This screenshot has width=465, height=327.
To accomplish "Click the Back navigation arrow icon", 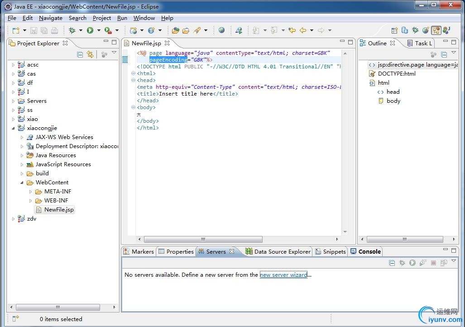I will click(x=303, y=30).
